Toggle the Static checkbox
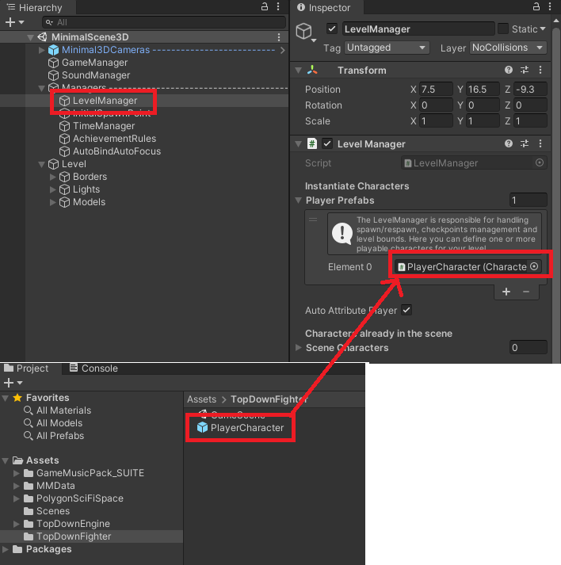561x565 pixels. tap(502, 29)
